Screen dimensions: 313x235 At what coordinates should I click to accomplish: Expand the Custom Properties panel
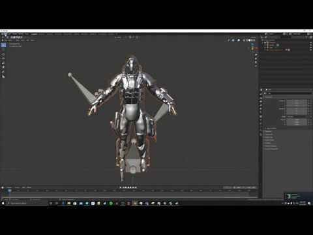pos(271,149)
